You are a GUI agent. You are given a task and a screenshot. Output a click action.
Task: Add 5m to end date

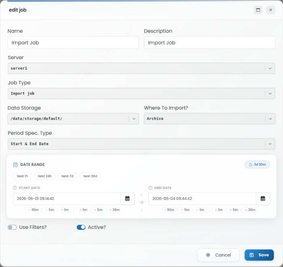point(234,210)
